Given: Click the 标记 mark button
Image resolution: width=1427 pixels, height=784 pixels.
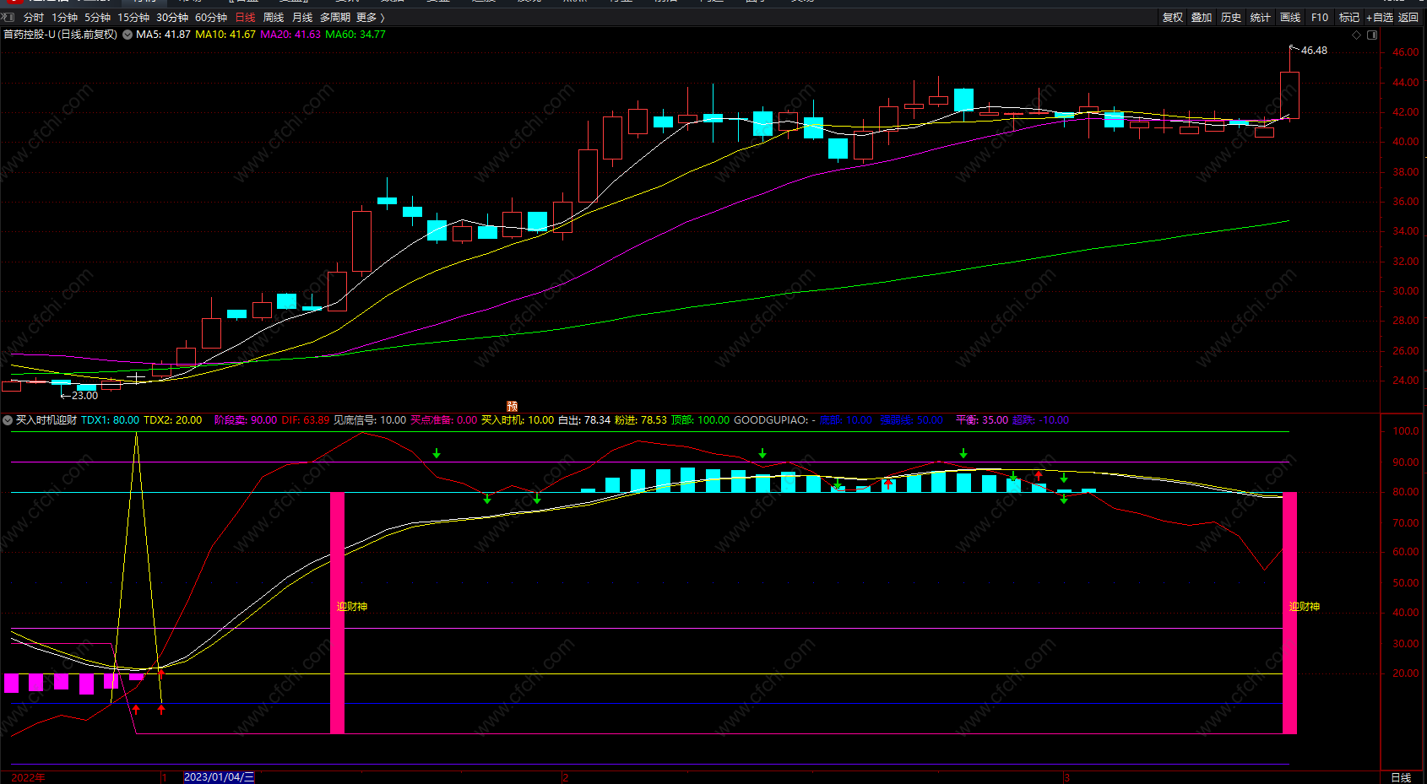Looking at the screenshot, I should click(1349, 18).
